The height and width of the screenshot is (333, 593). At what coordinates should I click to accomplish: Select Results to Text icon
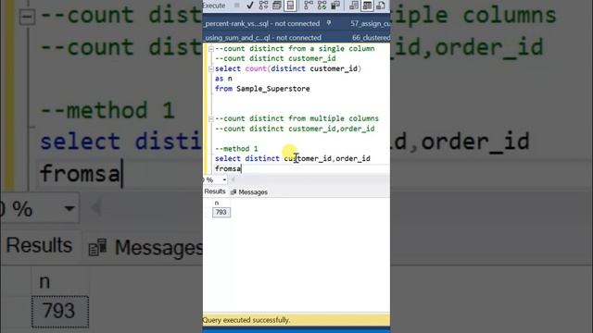coord(354,6)
